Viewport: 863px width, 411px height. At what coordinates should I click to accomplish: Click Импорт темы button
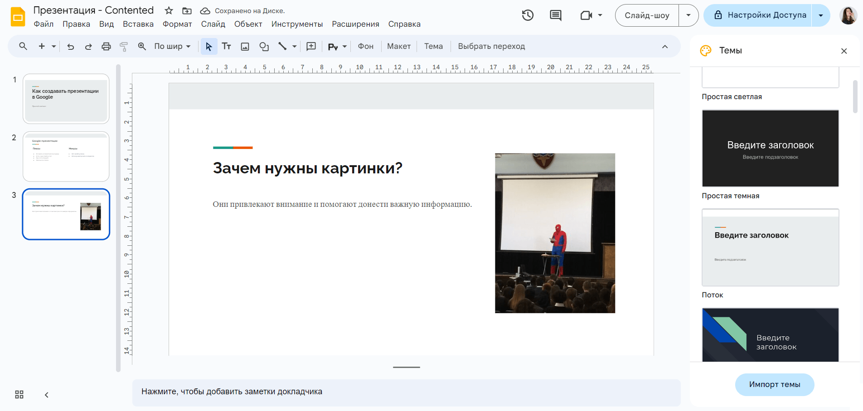[x=775, y=384]
